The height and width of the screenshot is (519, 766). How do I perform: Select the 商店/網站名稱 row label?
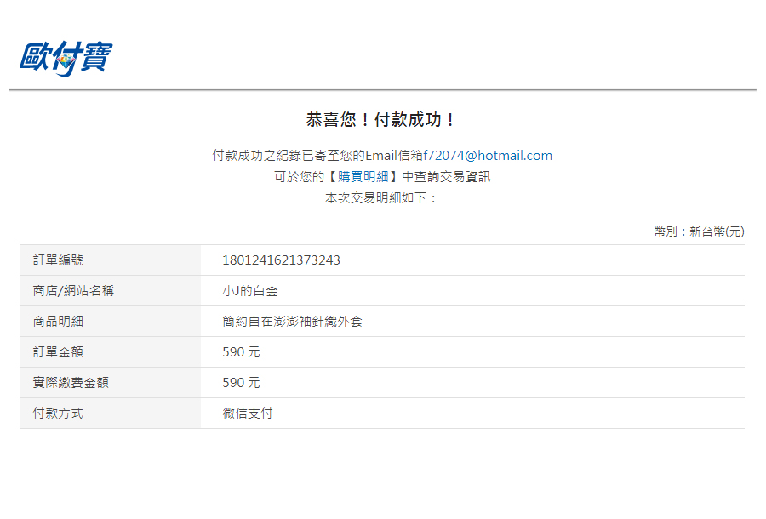point(73,291)
